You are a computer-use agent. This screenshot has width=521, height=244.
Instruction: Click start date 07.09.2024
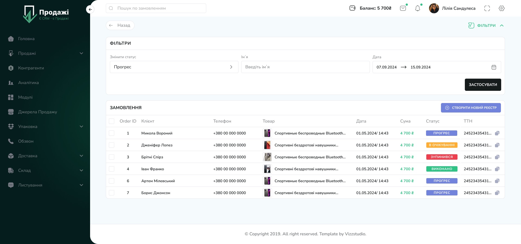pyautogui.click(x=386, y=67)
